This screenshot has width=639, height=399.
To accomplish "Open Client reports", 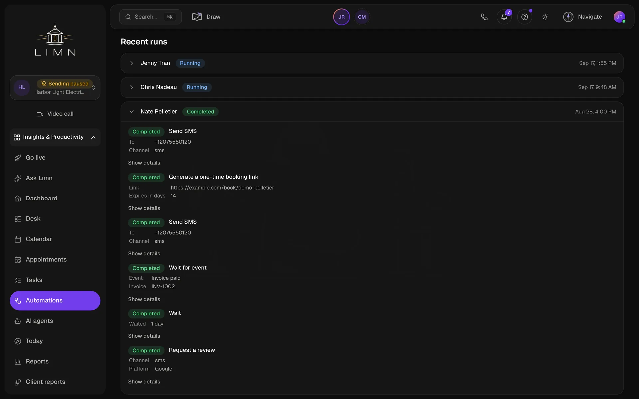I will point(55,382).
